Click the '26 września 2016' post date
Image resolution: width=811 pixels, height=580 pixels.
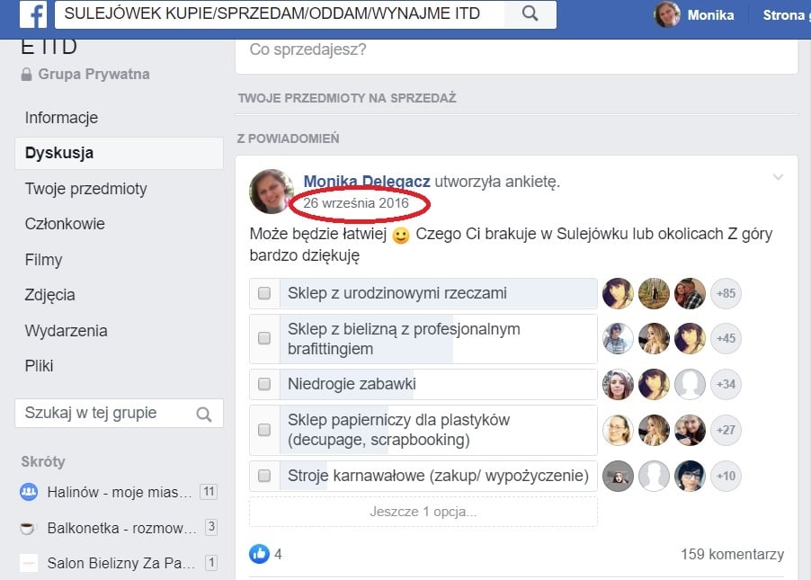[356, 203]
